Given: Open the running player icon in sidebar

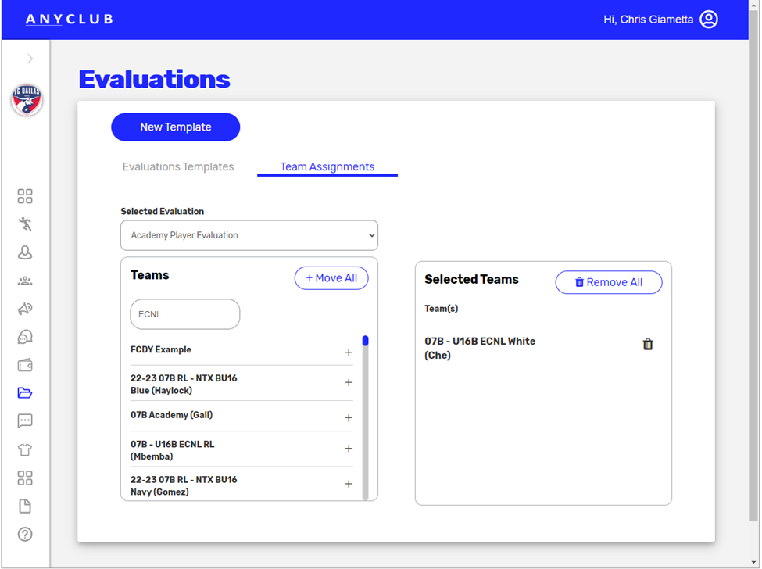Looking at the screenshot, I should [x=25, y=224].
